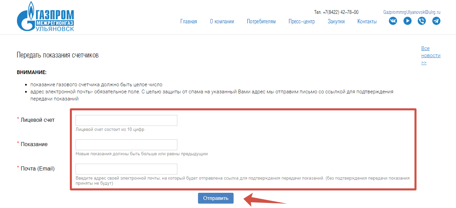Click the Лицевой счет field label
The width and height of the screenshot is (456, 208).
[x=38, y=120]
